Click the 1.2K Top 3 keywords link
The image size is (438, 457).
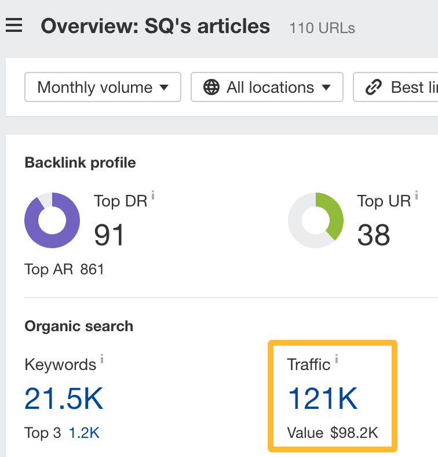84,433
